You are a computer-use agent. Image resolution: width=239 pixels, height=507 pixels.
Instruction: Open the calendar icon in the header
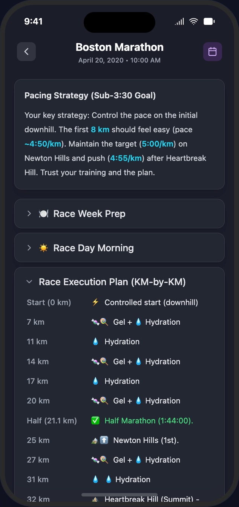[213, 51]
